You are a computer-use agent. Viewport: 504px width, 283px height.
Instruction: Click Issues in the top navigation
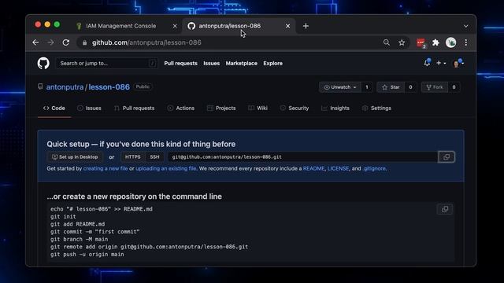point(212,63)
